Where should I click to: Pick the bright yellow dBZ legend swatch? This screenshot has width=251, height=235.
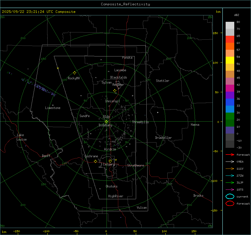[230, 60]
